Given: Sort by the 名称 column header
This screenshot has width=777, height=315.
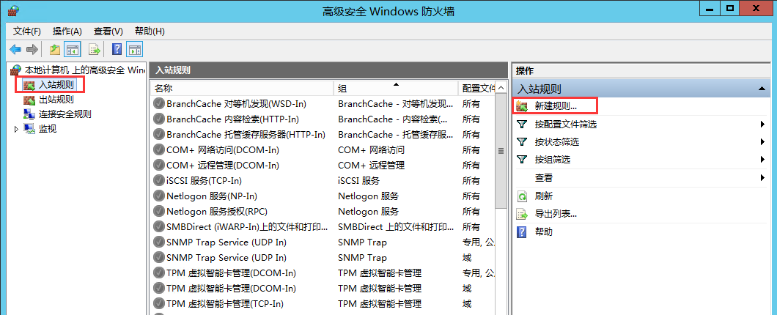Looking at the screenshot, I should coord(242,88).
